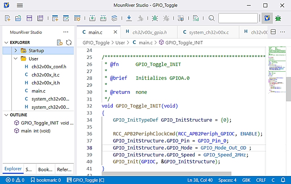
Task: Open ch32v00x_it.c in explorer
Action: (x=45, y=75)
